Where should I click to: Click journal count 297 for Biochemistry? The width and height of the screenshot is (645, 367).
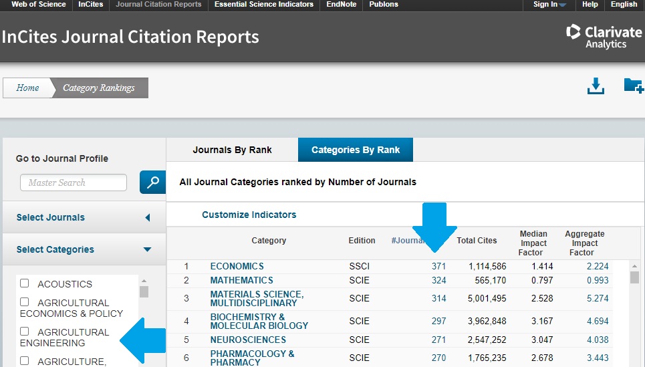click(x=438, y=321)
